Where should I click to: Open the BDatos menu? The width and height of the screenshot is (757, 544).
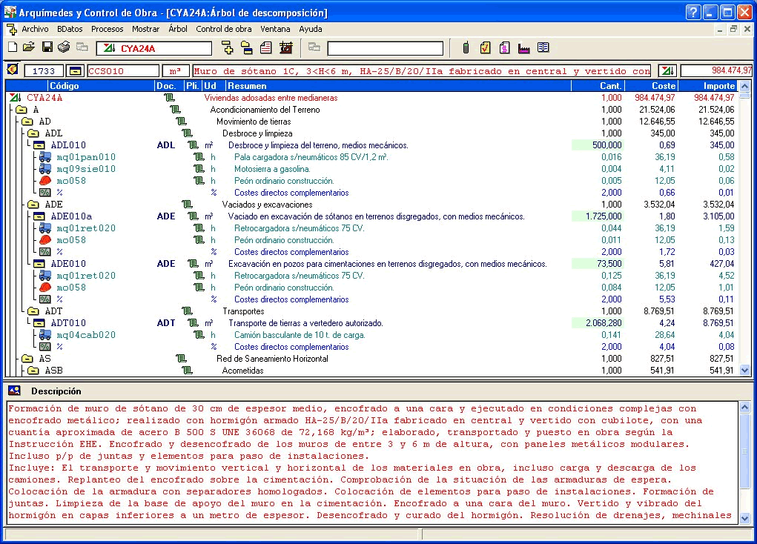click(x=70, y=29)
